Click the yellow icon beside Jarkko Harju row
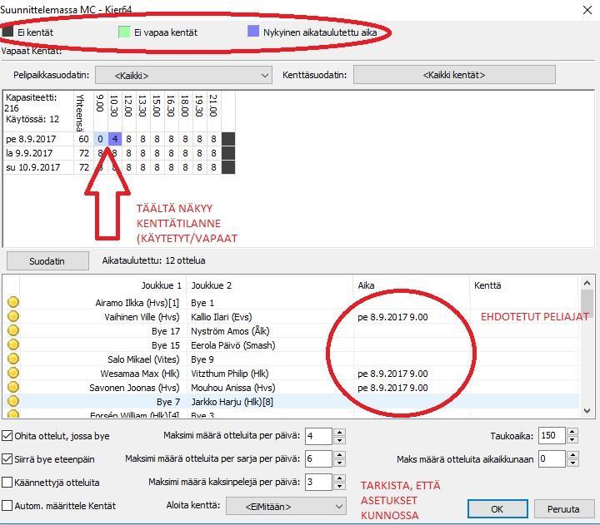The height and width of the screenshot is (525, 600). click(x=13, y=401)
